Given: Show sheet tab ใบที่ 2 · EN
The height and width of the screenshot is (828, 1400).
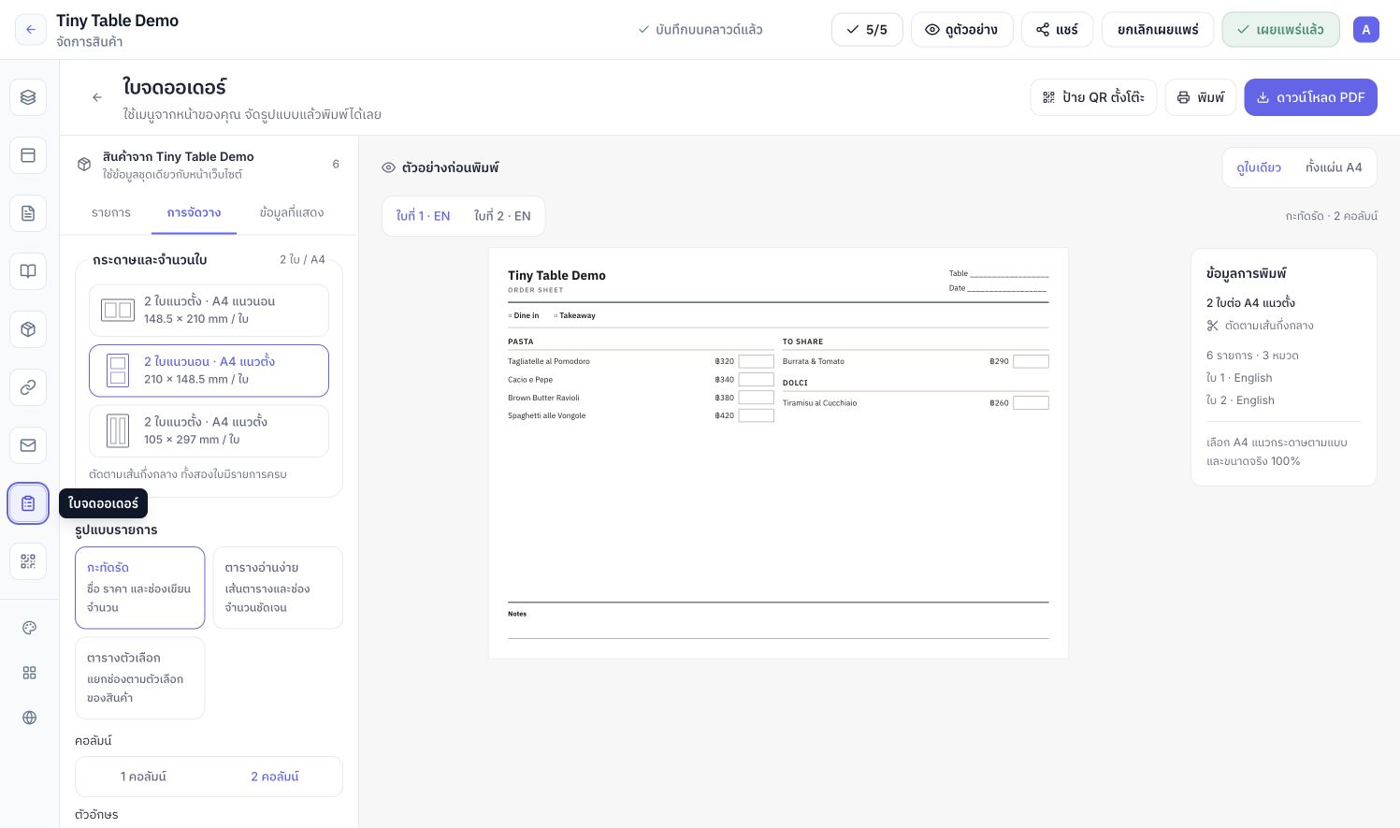Looking at the screenshot, I should (502, 216).
